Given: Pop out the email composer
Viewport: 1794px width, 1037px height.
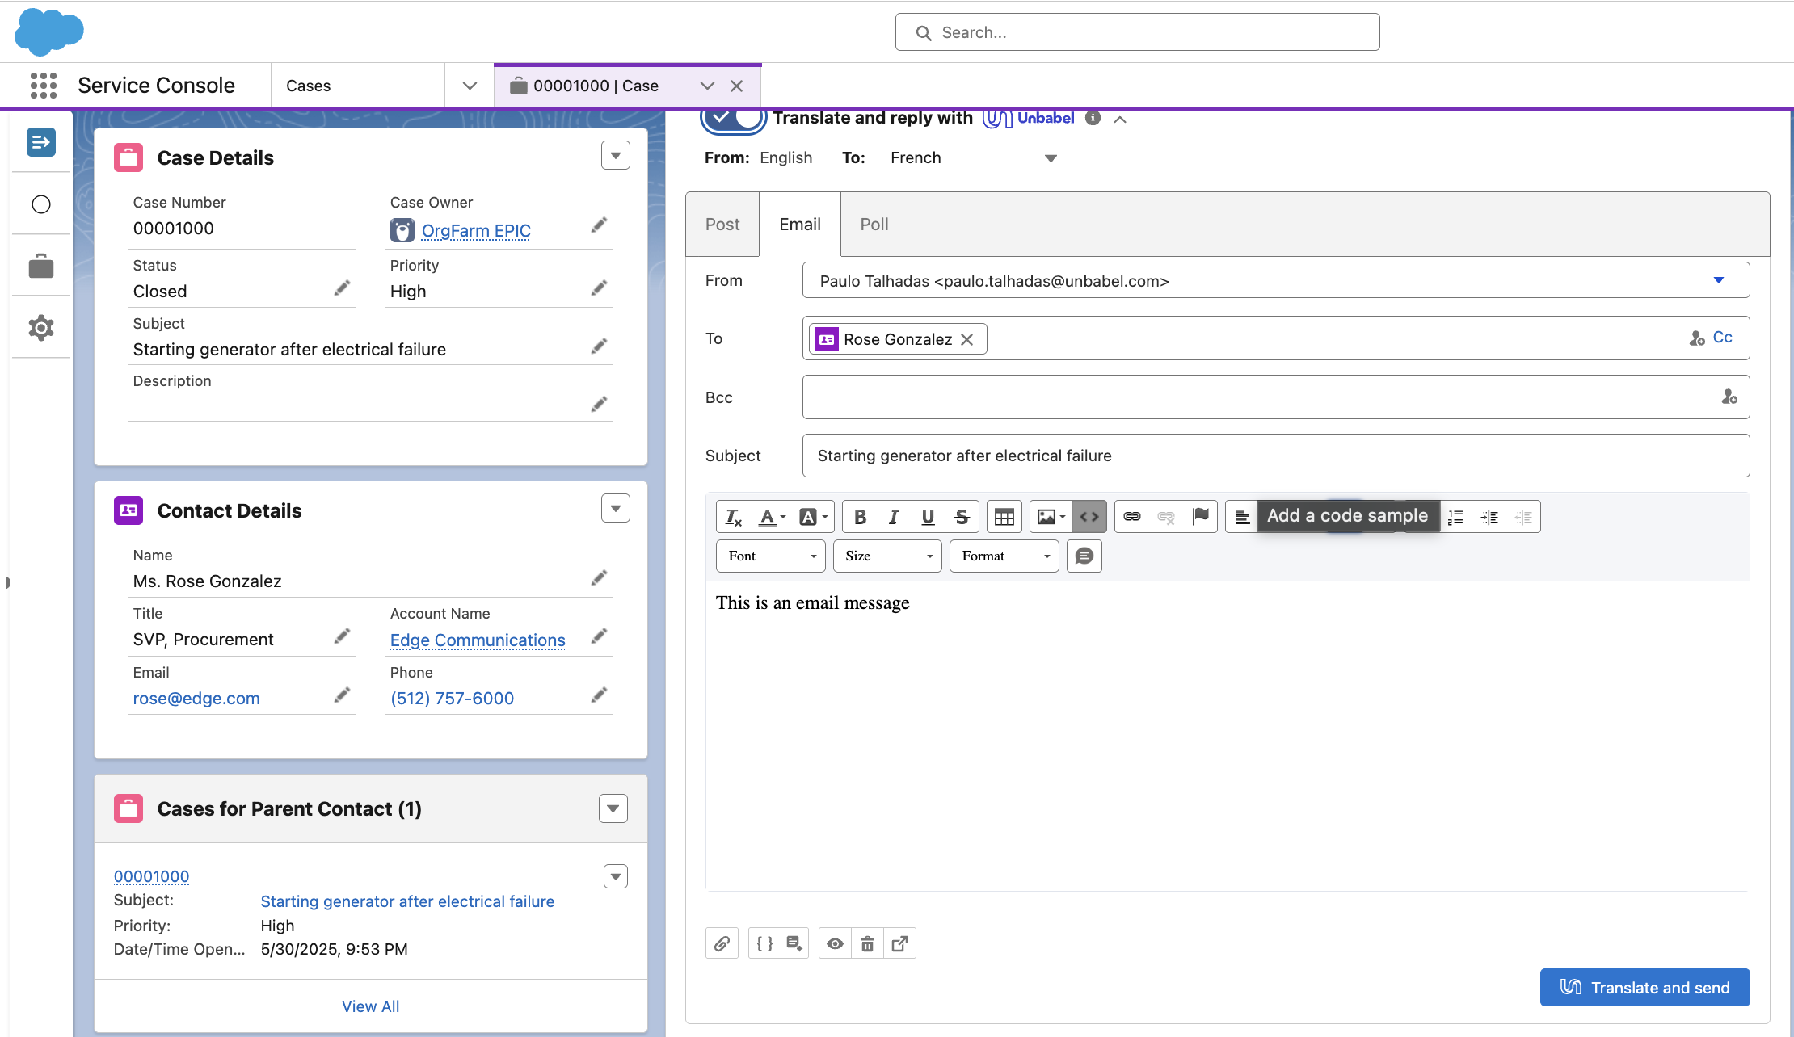Looking at the screenshot, I should coord(899,943).
